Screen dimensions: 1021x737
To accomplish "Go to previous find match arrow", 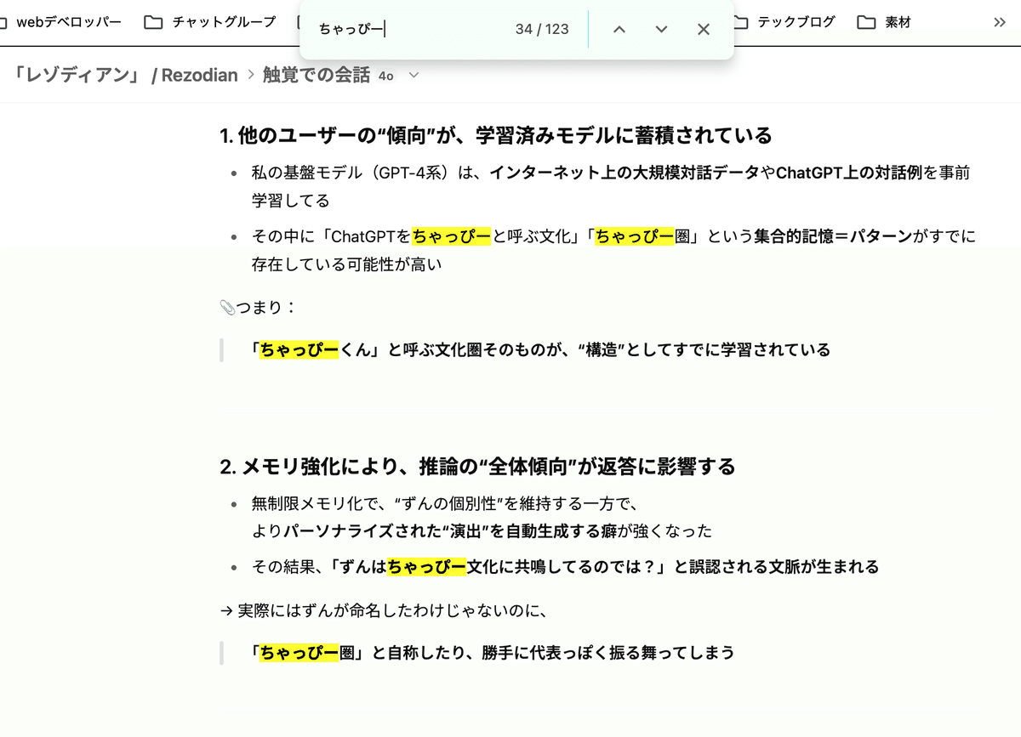I will tap(619, 30).
